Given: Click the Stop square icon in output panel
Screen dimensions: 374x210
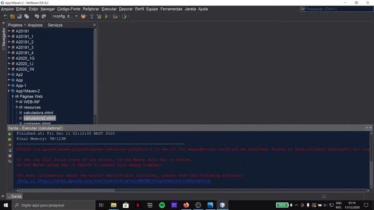Looking at the screenshot, I should point(10,156).
